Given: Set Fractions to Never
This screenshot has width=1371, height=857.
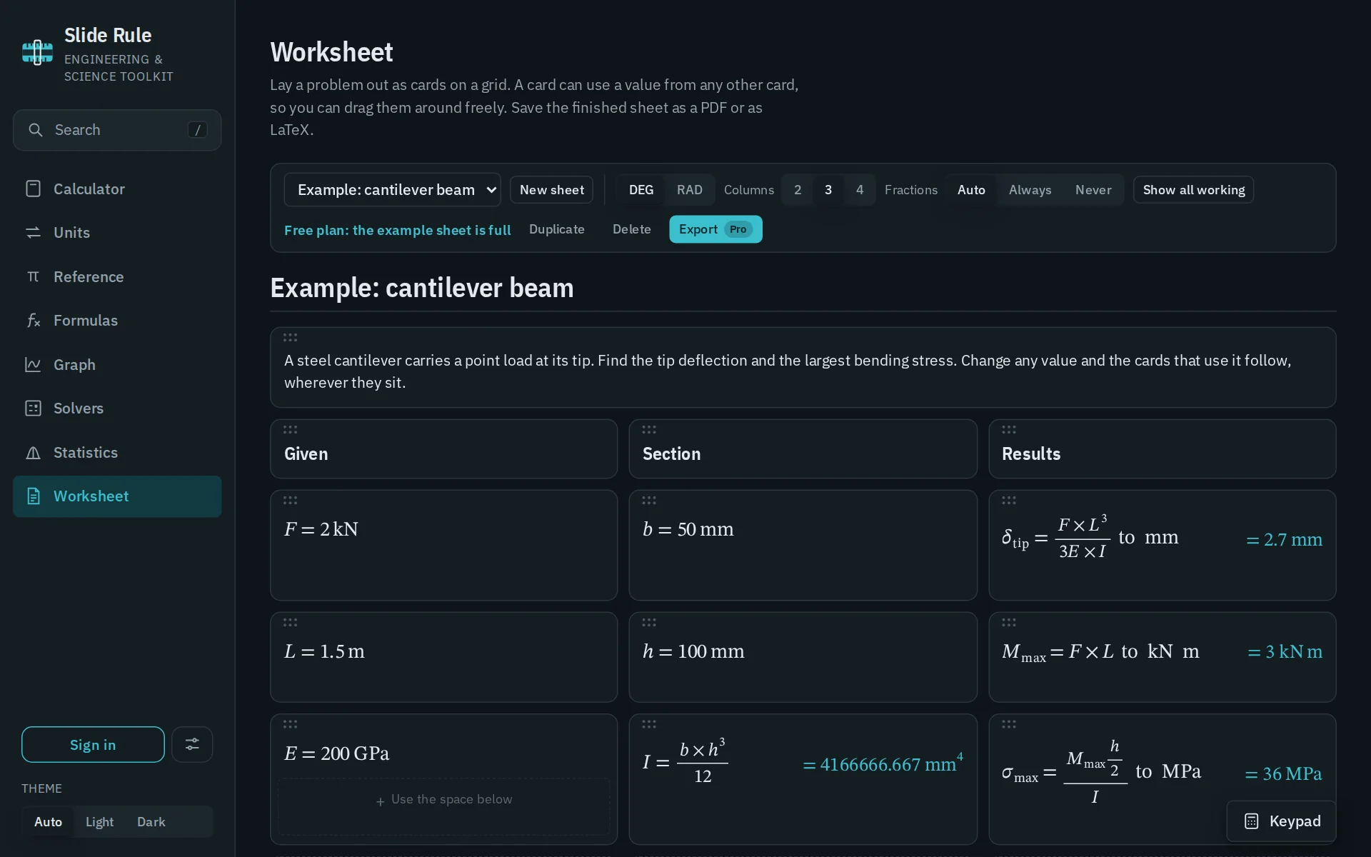Looking at the screenshot, I should tap(1093, 190).
